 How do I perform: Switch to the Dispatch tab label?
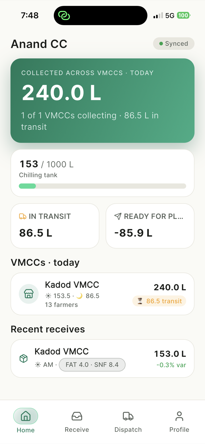[x=128, y=429]
